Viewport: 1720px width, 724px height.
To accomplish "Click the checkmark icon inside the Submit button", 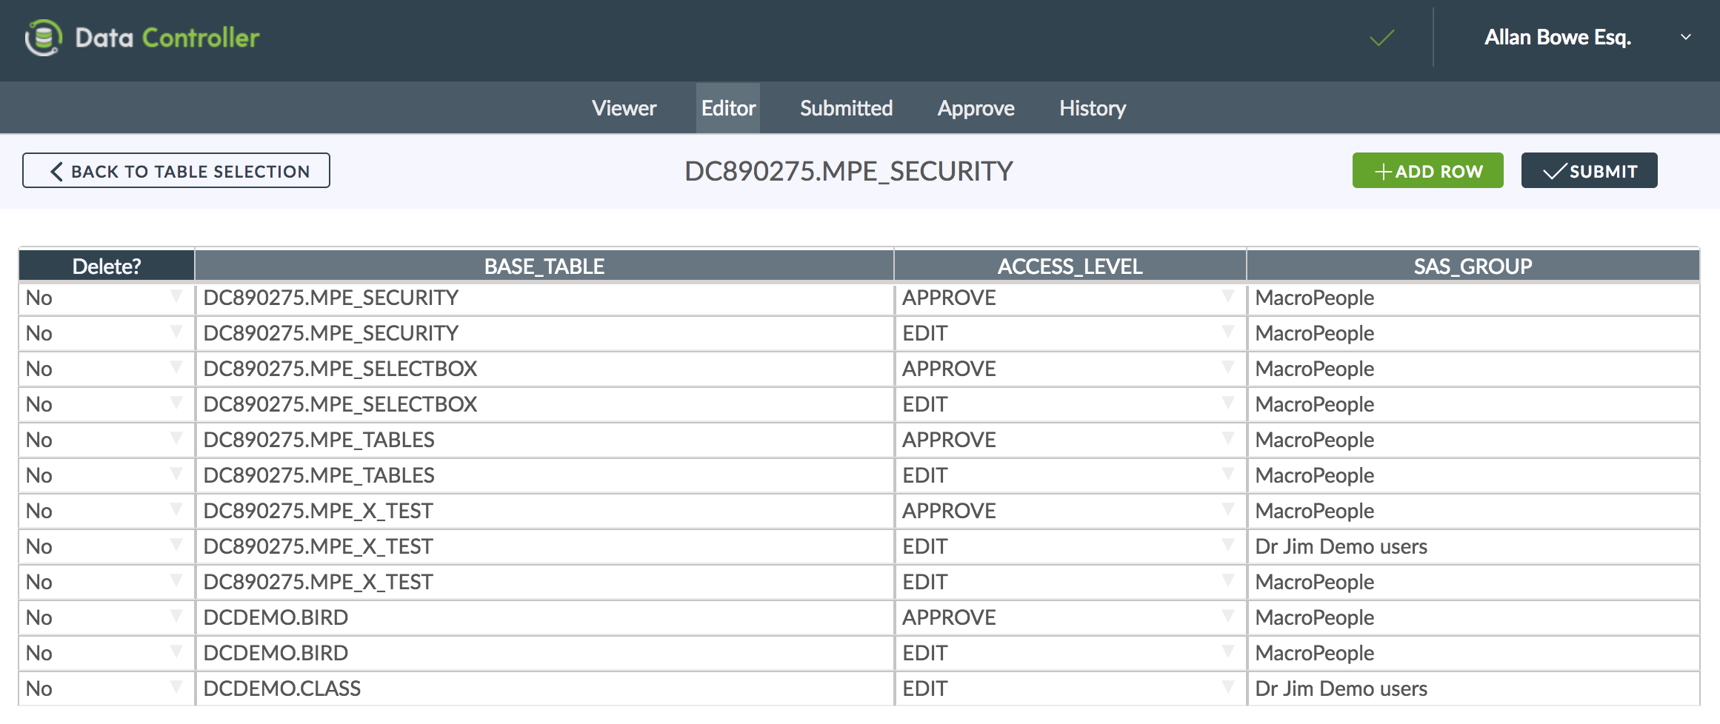I will pos(1554,170).
